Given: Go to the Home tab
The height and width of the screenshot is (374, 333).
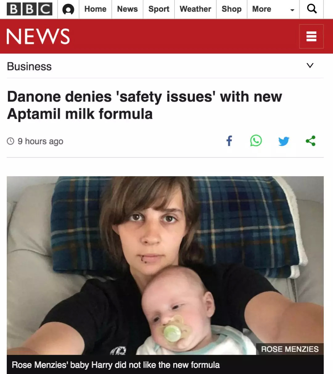Looking at the screenshot, I should pos(95,9).
